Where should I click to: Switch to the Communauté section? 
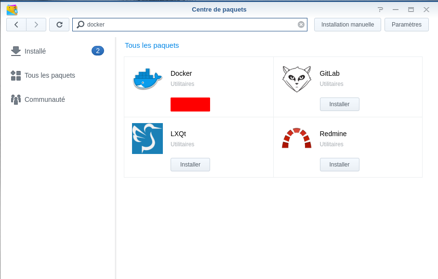point(45,99)
